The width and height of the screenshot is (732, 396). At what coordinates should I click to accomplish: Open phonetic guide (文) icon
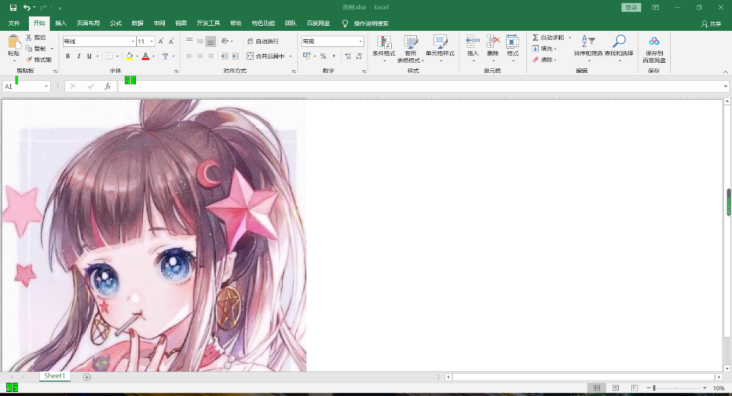[x=165, y=56]
